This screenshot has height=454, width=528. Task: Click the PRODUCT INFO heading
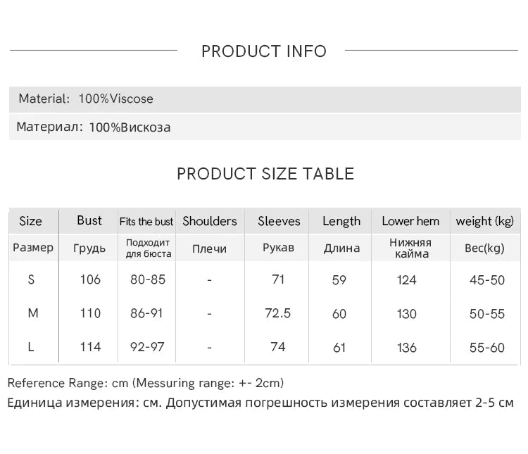(x=264, y=51)
